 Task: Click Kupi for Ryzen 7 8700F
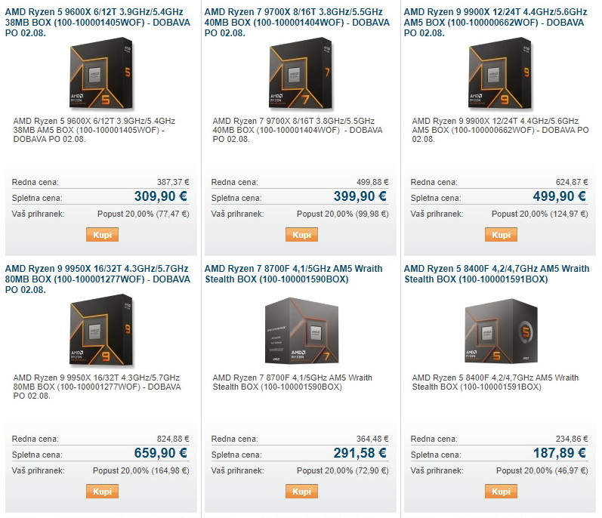pyautogui.click(x=301, y=491)
